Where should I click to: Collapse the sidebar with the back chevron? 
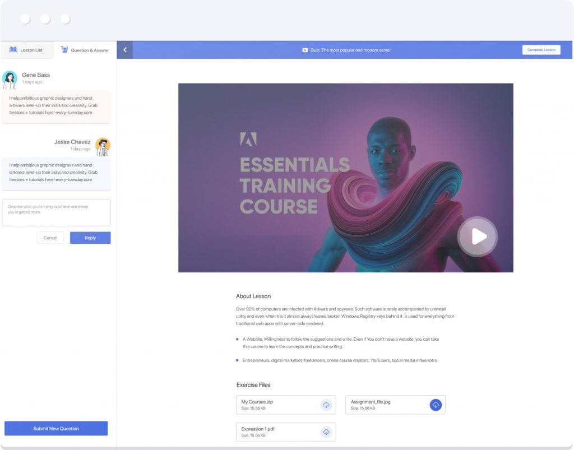click(x=124, y=50)
